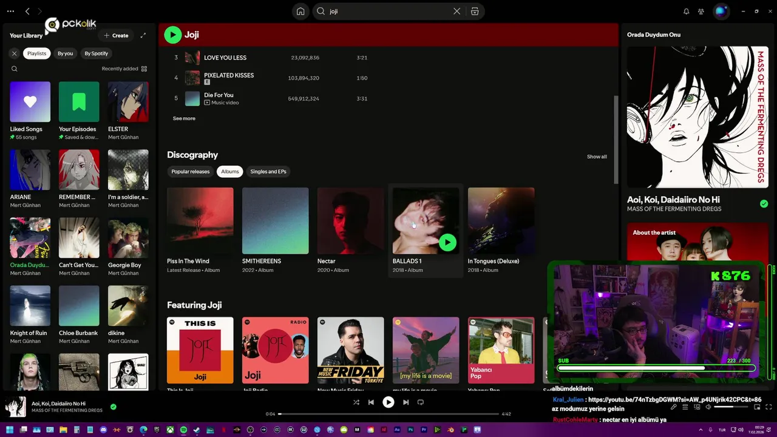This screenshot has height=437, width=777.
Task: Toggle the By you library filter
Action: pos(65,53)
